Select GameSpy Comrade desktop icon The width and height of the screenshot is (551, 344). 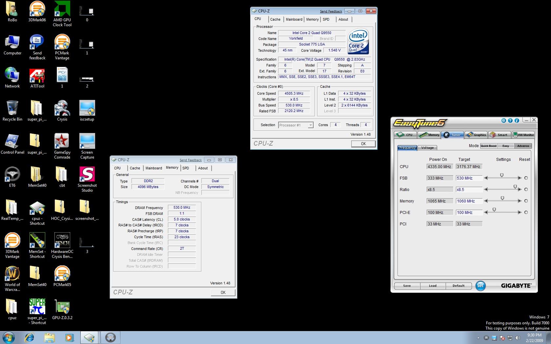(x=62, y=146)
